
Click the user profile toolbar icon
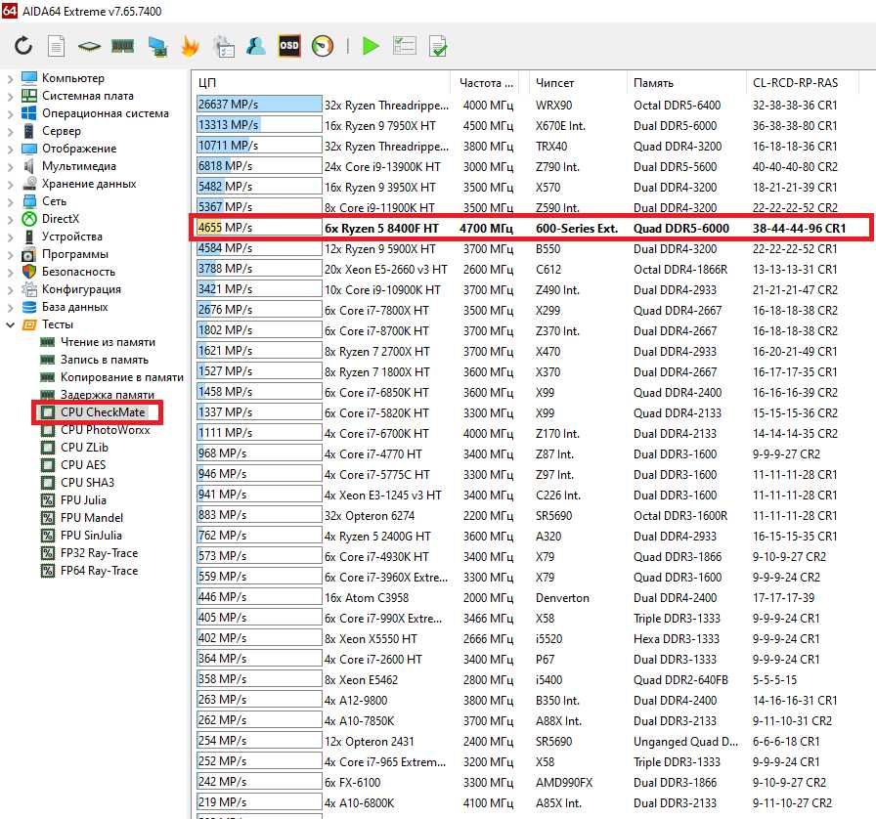click(x=256, y=46)
